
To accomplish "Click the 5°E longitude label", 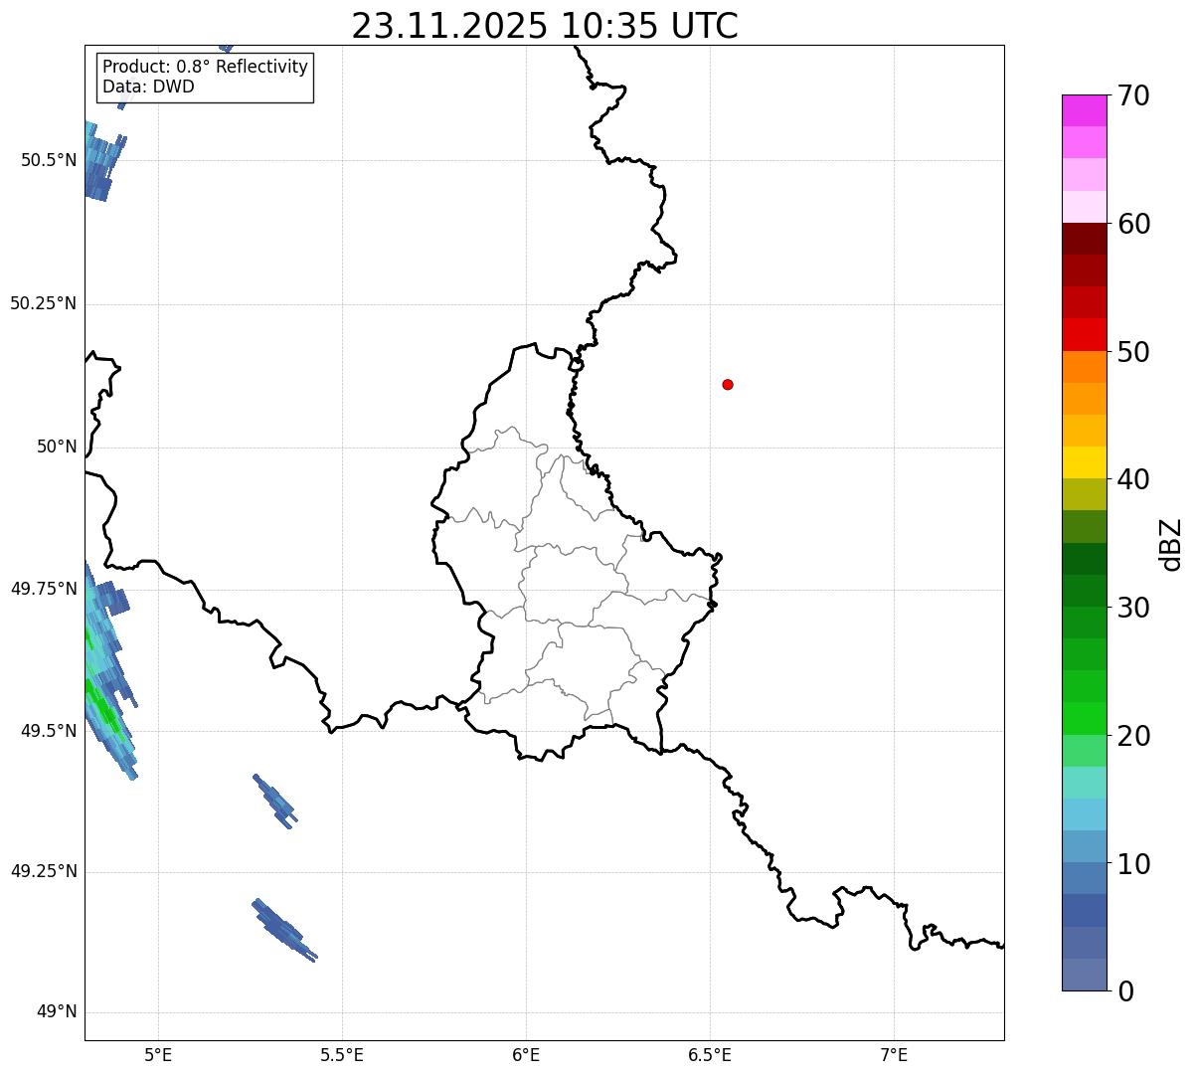I will pos(158,1054).
